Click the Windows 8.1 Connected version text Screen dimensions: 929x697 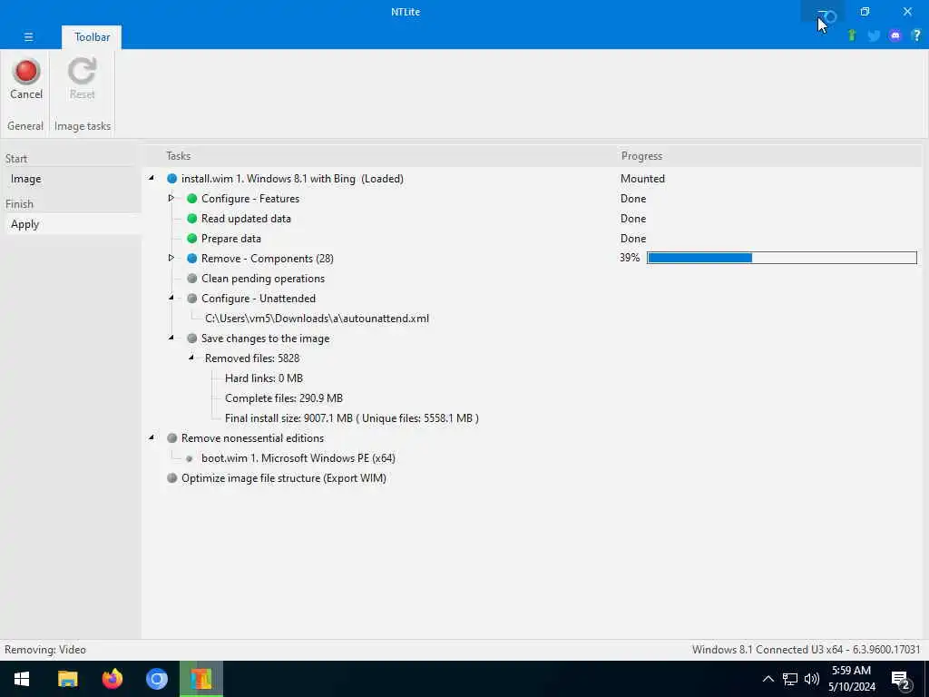click(x=806, y=650)
